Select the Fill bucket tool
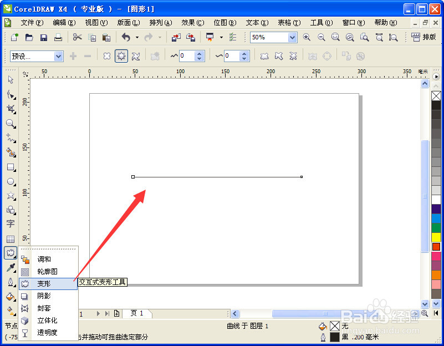 11,297
